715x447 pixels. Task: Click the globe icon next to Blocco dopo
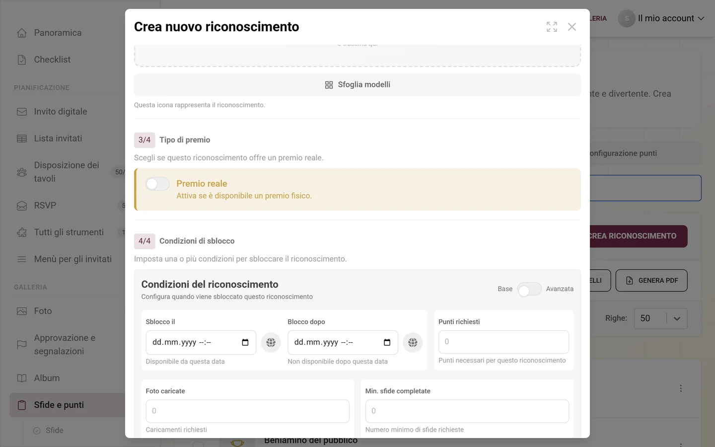click(413, 342)
